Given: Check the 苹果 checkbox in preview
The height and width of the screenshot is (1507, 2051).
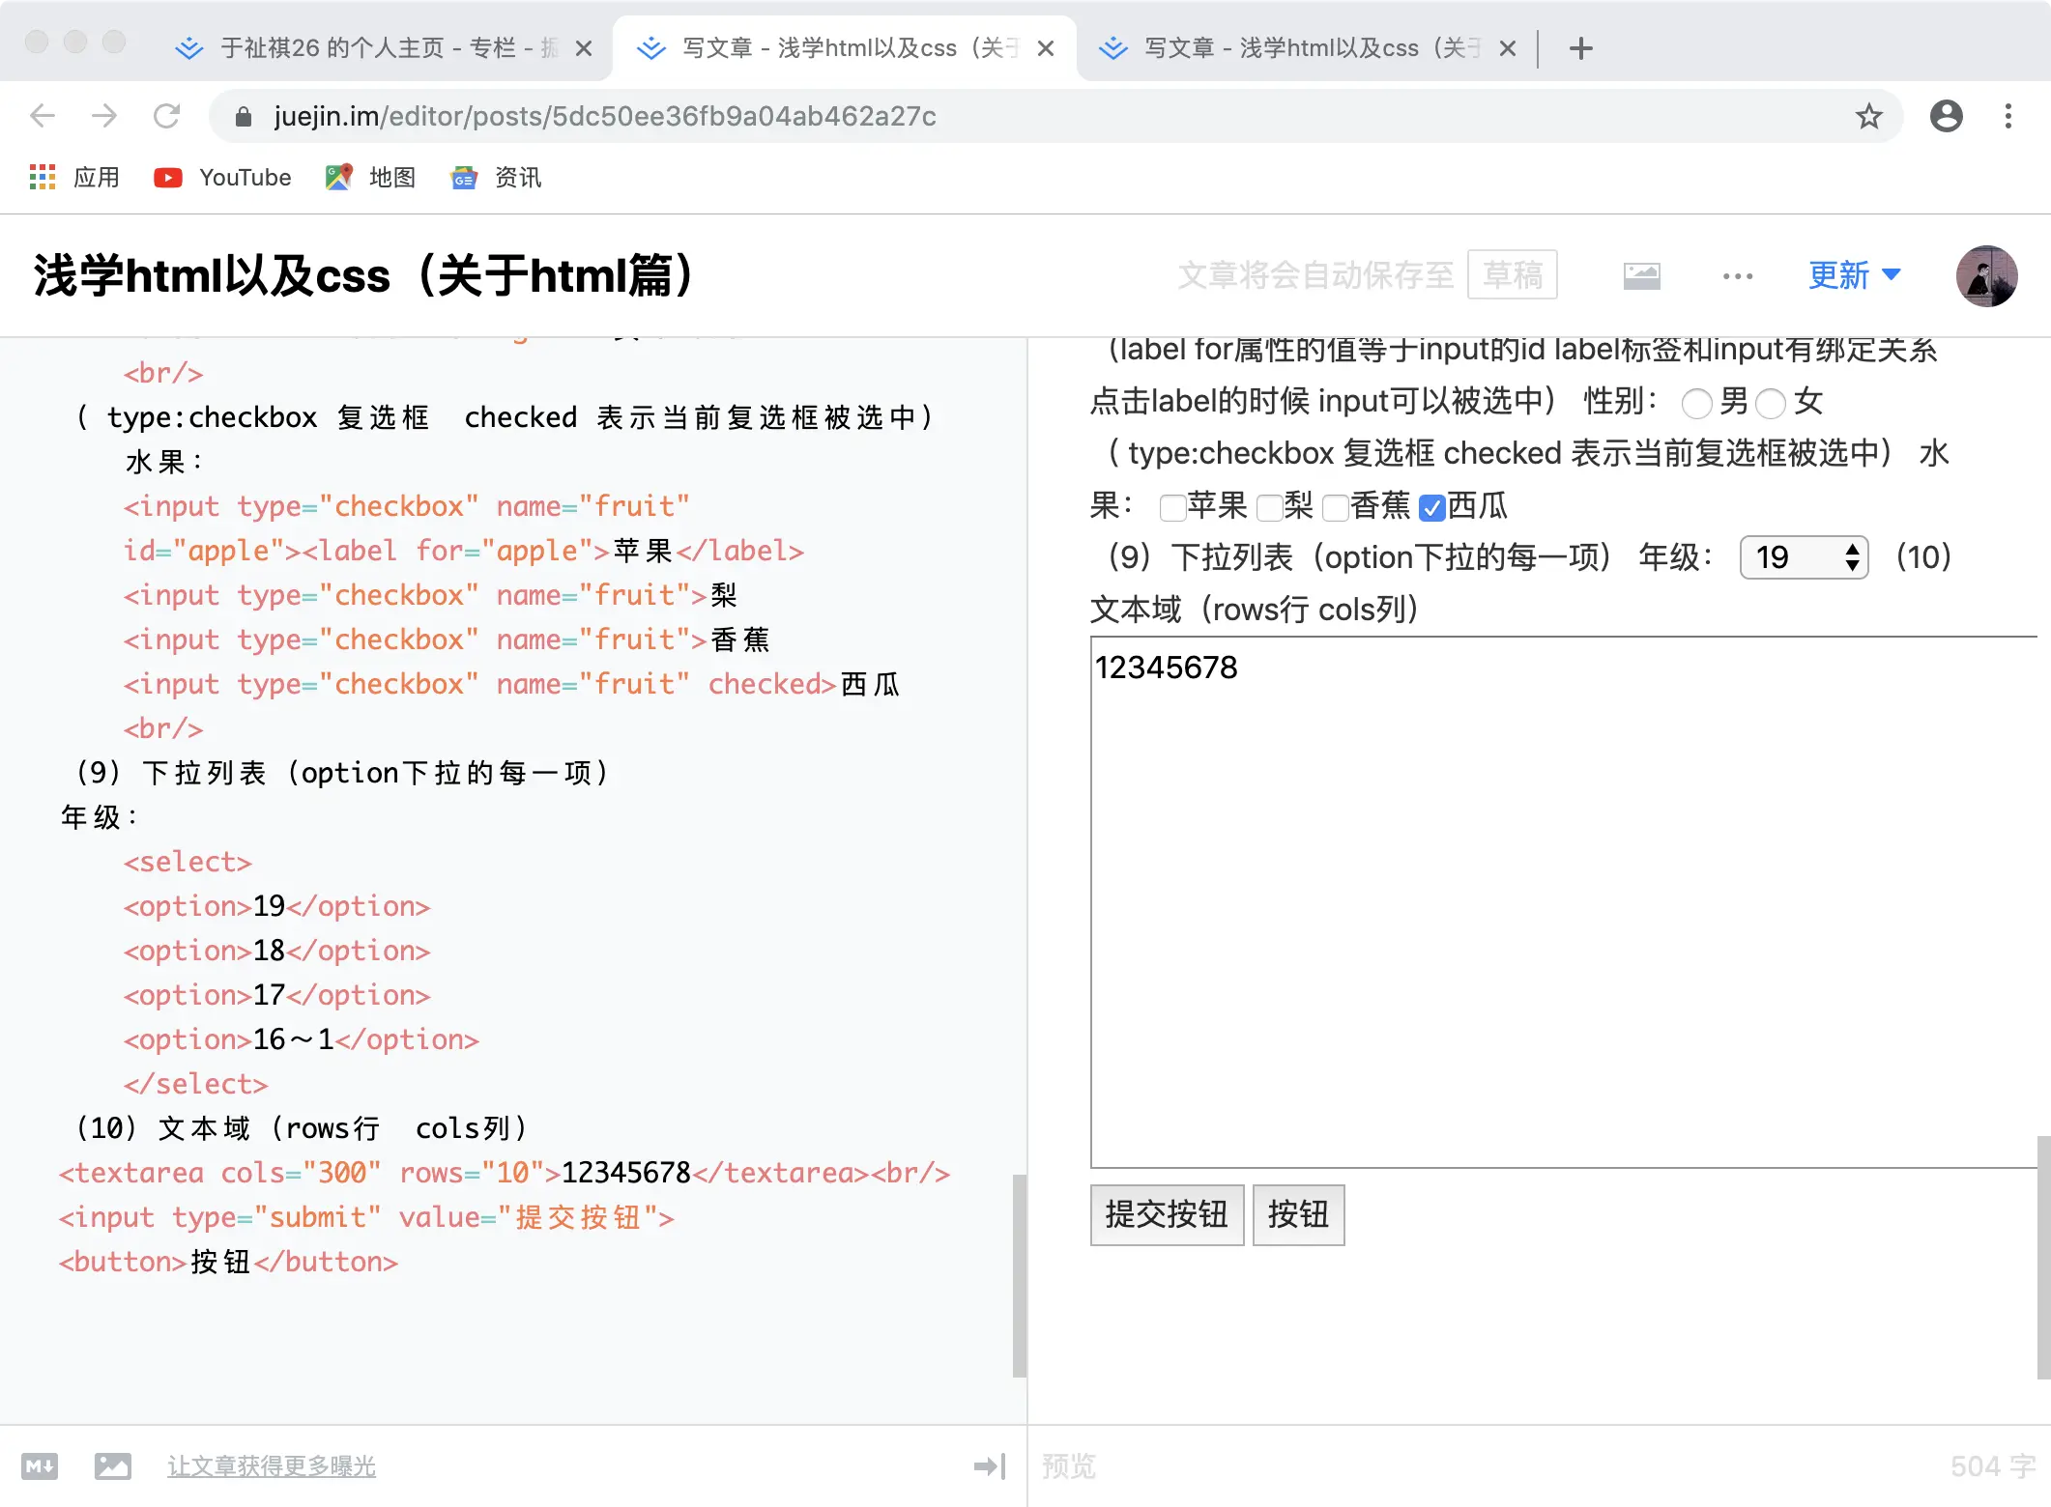Looking at the screenshot, I should (x=1172, y=507).
